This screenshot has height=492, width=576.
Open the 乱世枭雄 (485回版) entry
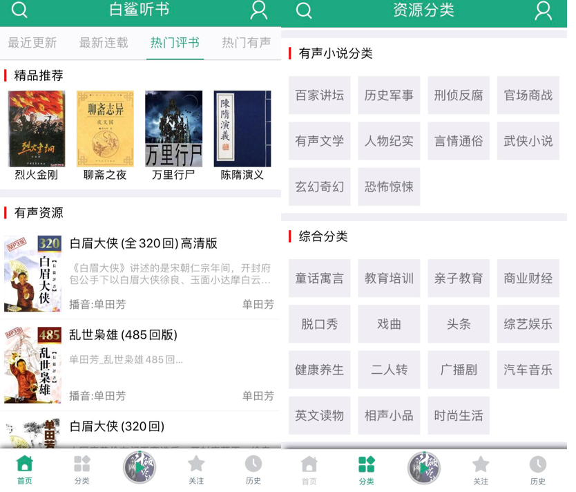(x=140, y=365)
